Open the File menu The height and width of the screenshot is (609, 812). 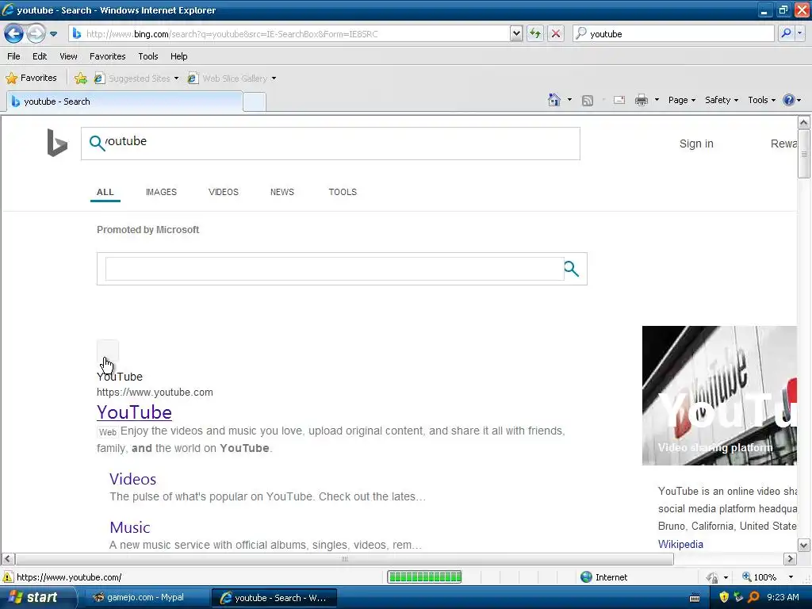13,56
